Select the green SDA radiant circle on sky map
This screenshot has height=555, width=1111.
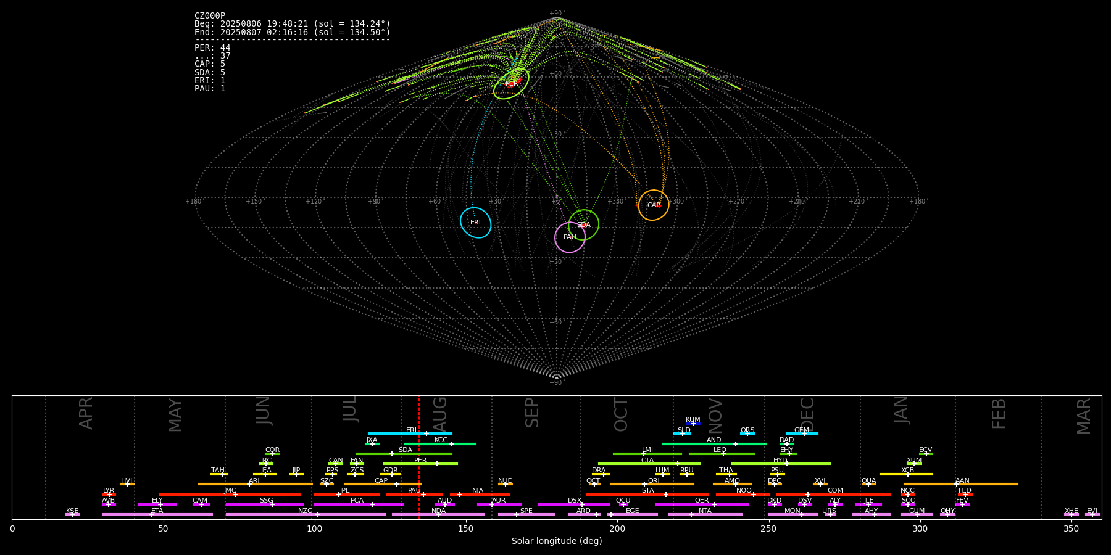click(x=584, y=224)
